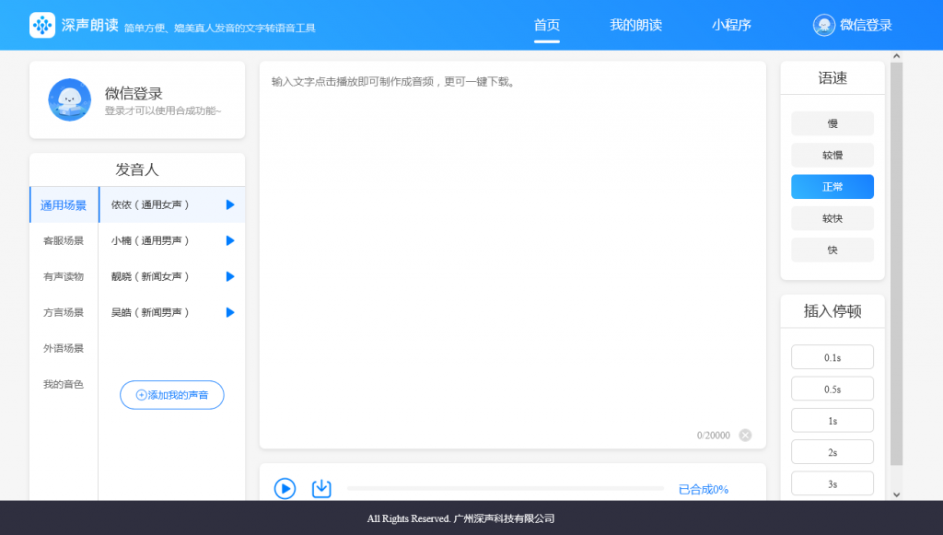Insert a 0.5s pause

click(832, 389)
